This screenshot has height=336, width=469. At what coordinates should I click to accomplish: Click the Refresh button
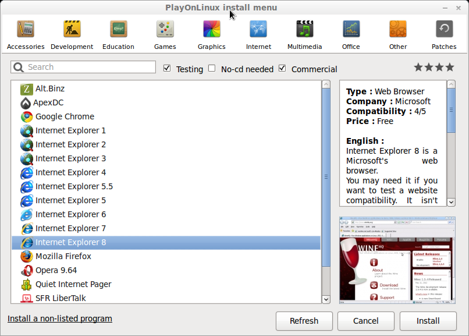pos(304,321)
